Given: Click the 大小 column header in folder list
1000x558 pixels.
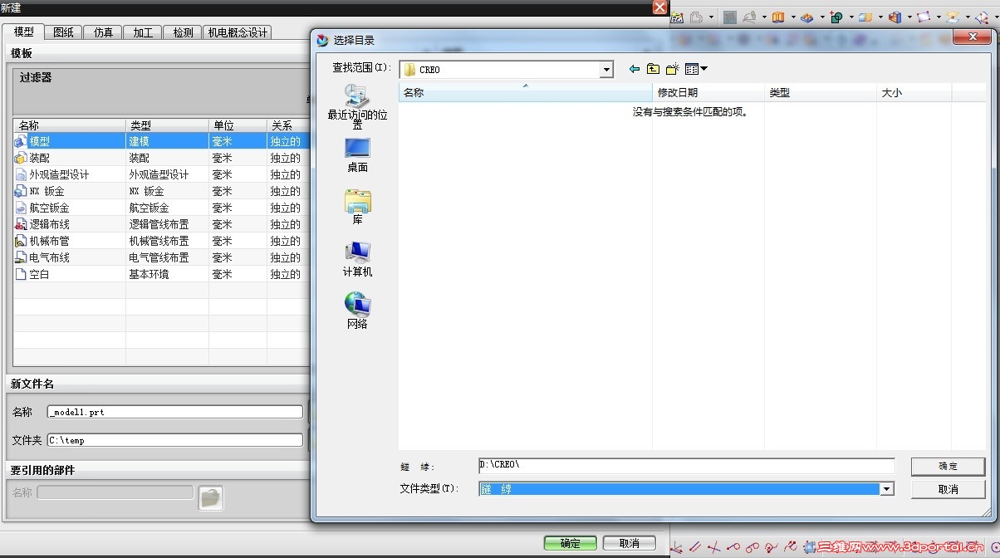Looking at the screenshot, I should [914, 92].
